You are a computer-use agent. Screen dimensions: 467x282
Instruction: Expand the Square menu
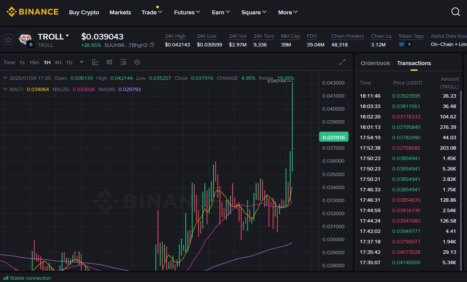[254, 12]
